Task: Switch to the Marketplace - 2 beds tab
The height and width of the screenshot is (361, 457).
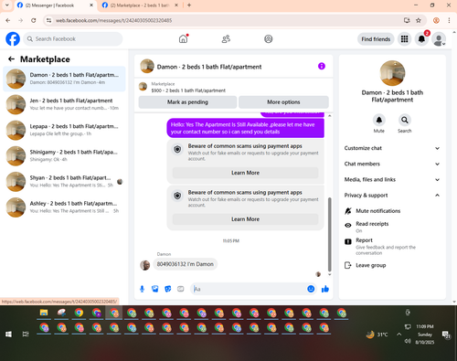Action: pyautogui.click(x=140, y=5)
